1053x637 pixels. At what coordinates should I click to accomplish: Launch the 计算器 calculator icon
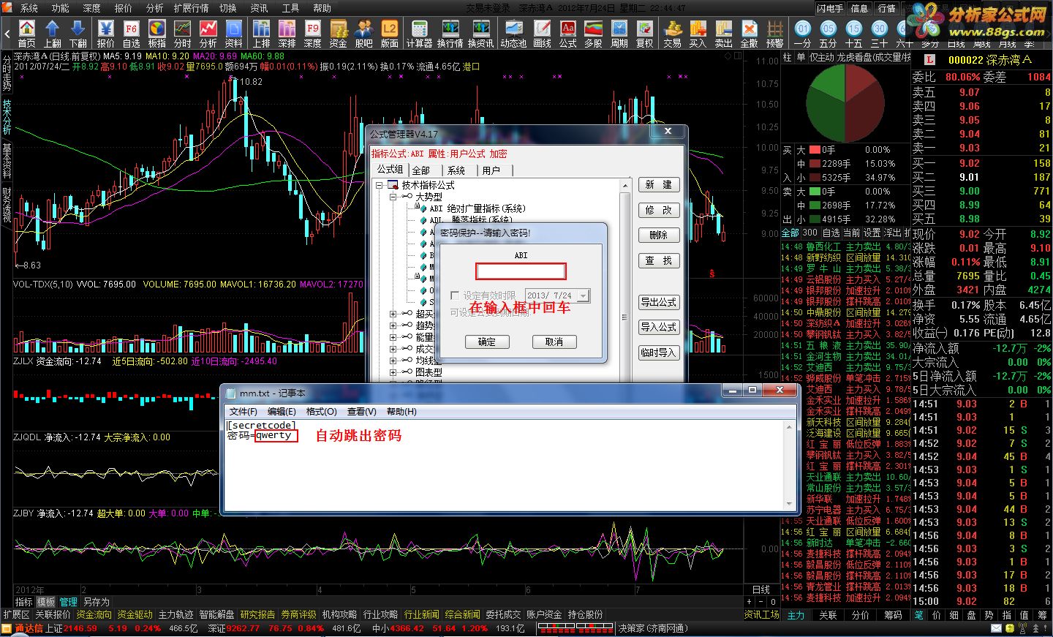(x=420, y=34)
